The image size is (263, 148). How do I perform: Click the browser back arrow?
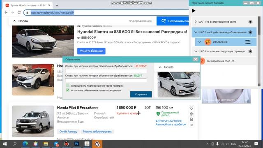click(6, 13)
